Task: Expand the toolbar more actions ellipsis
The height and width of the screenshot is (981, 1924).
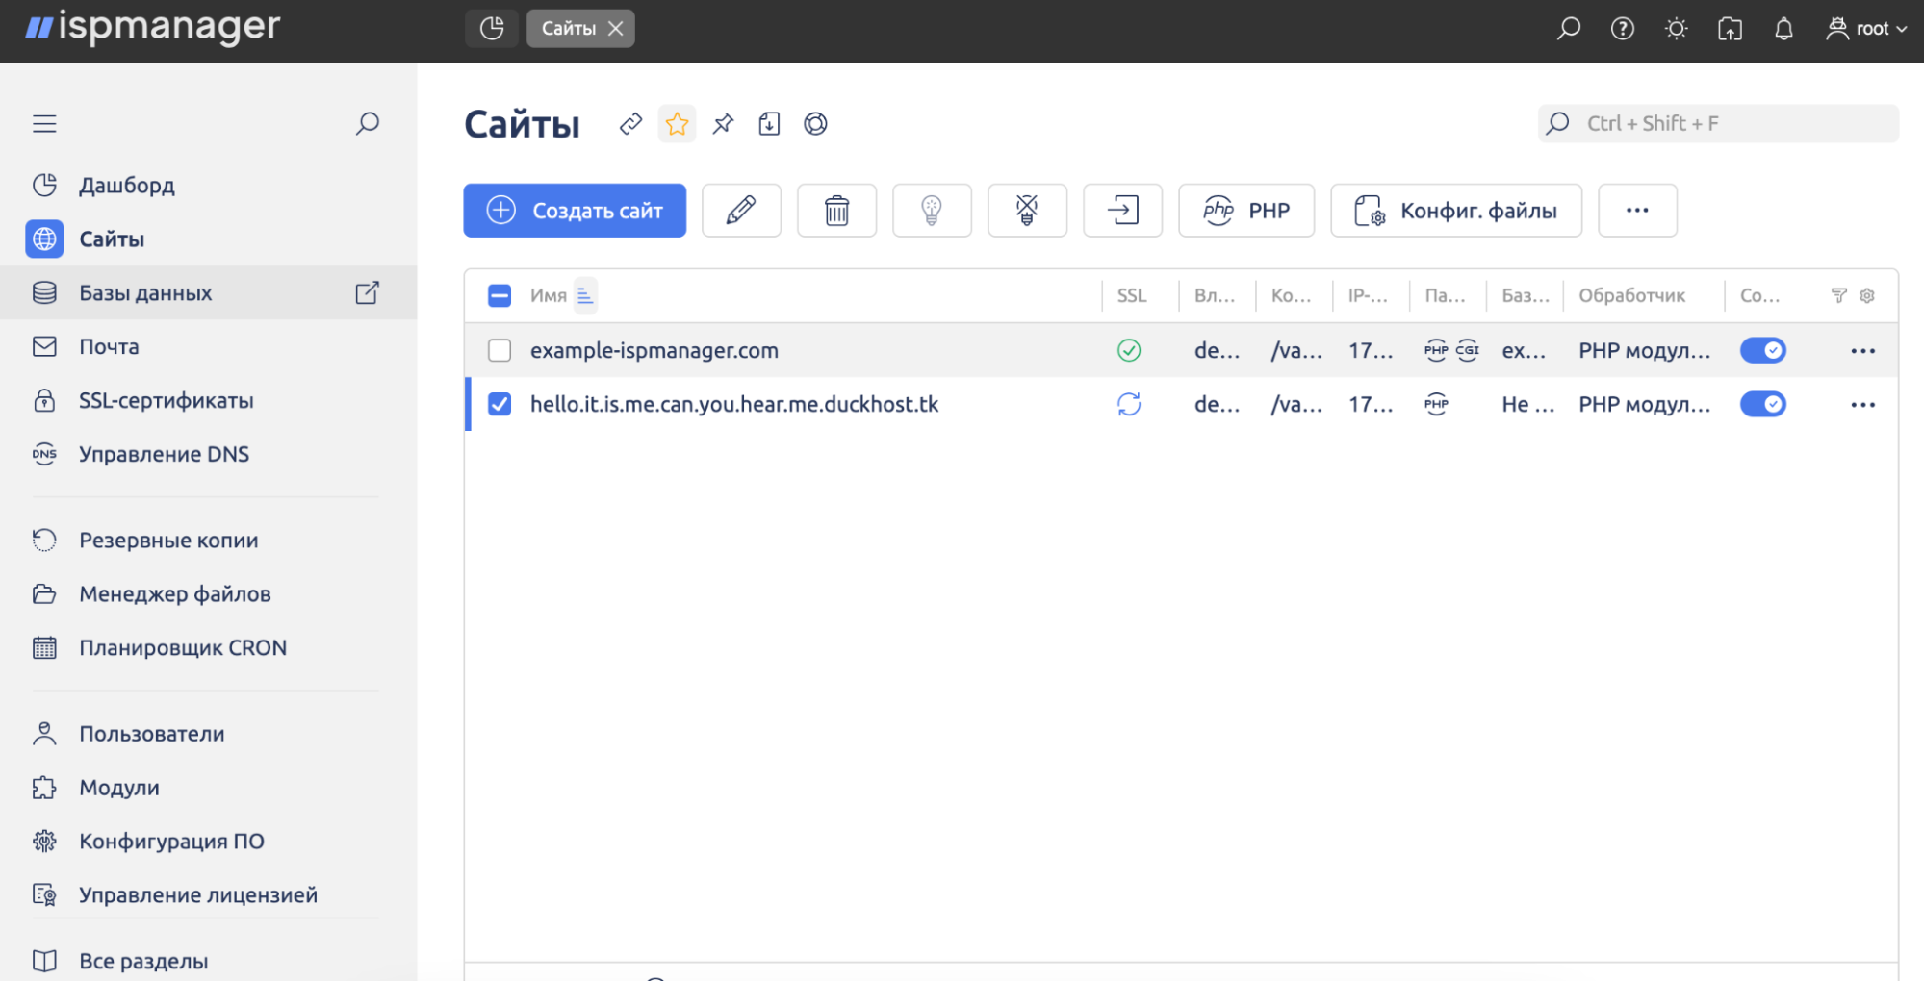Action: (x=1637, y=211)
